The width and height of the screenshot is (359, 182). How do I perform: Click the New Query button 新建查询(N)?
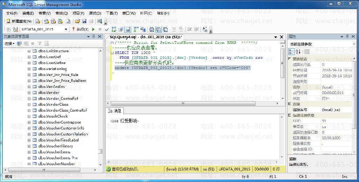pyautogui.click(x=19, y=21)
